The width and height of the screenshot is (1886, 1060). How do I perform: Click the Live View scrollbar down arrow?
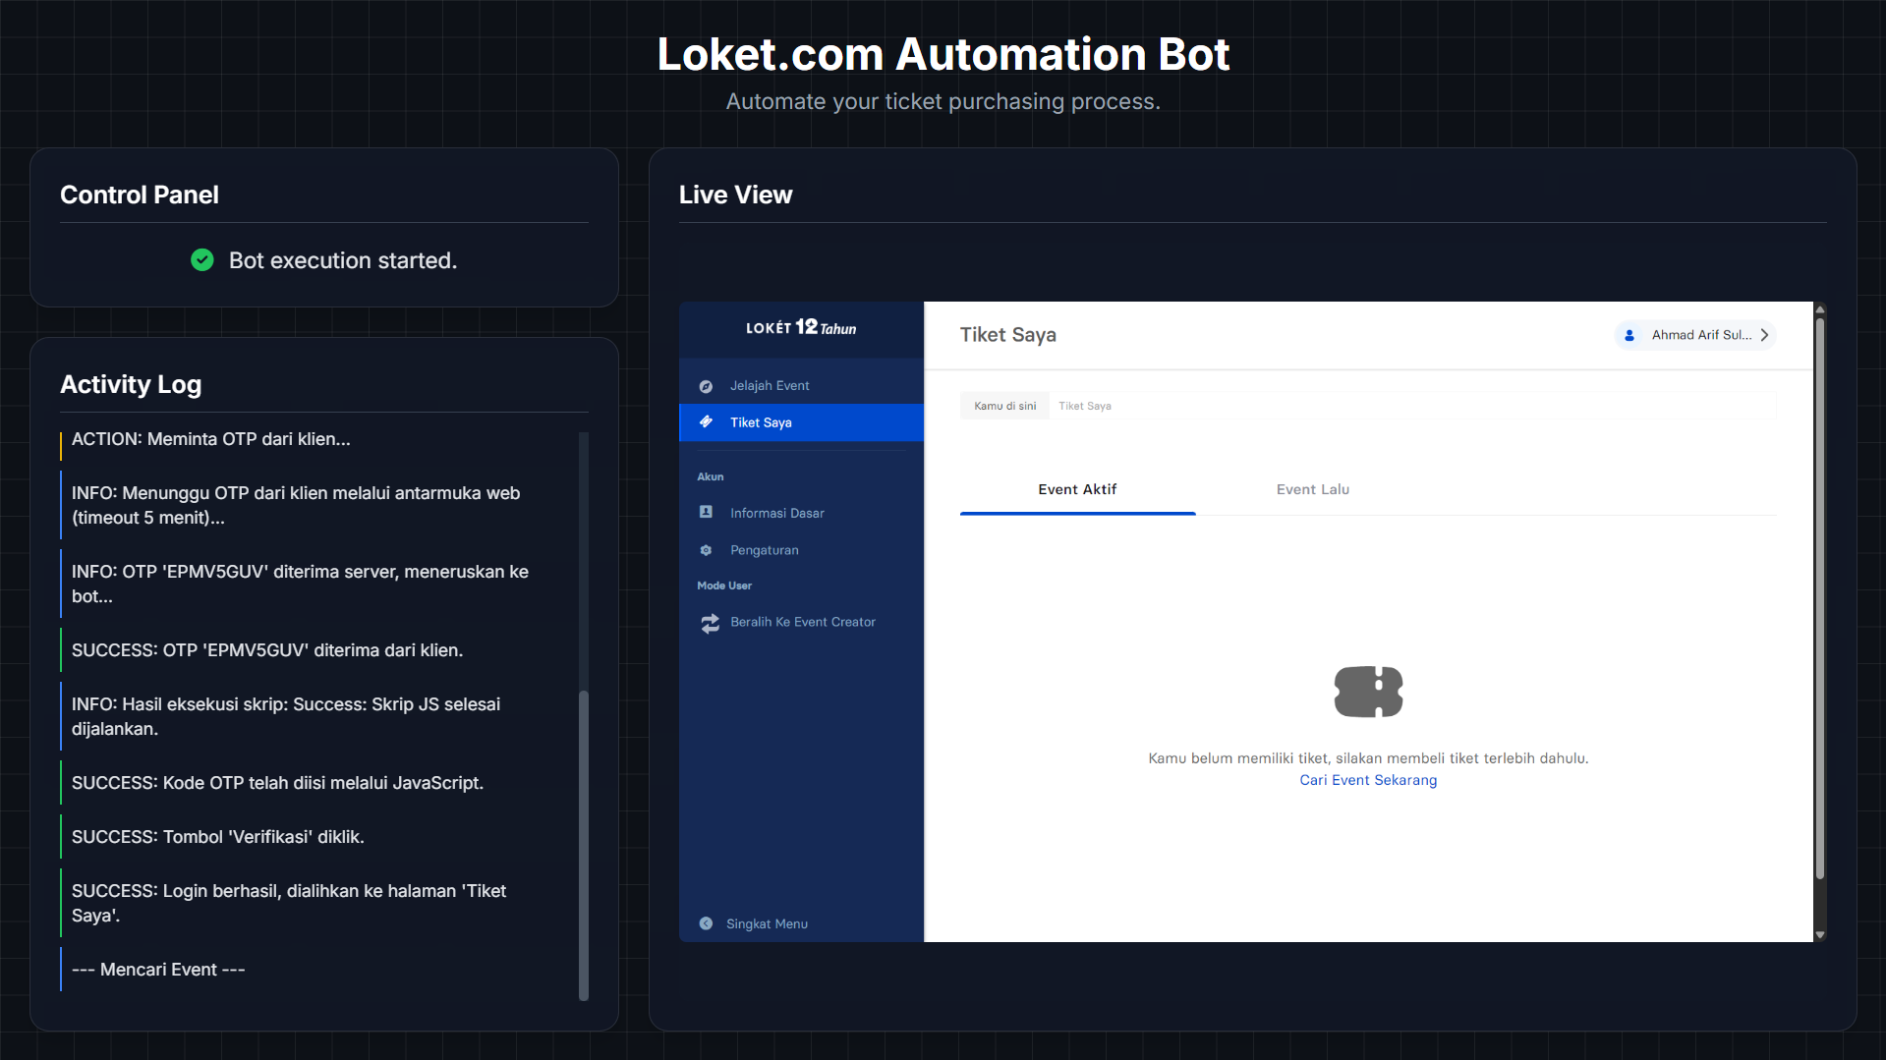pos(1819,932)
